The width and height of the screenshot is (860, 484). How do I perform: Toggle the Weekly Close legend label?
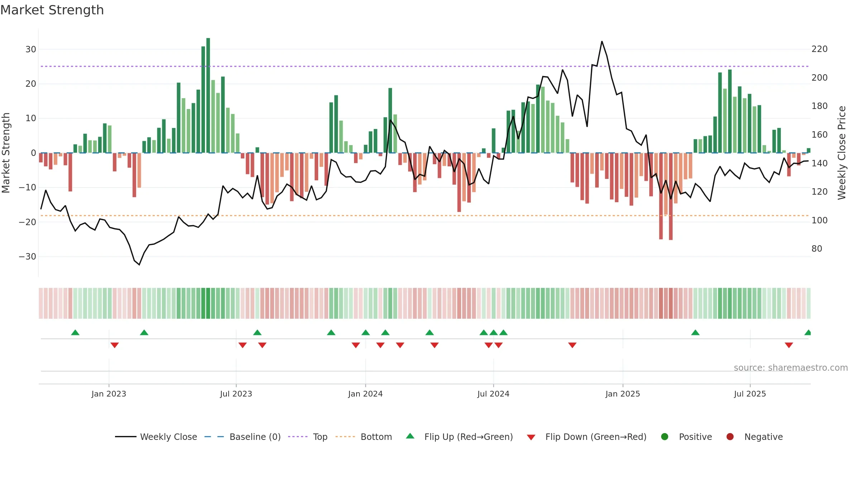168,437
